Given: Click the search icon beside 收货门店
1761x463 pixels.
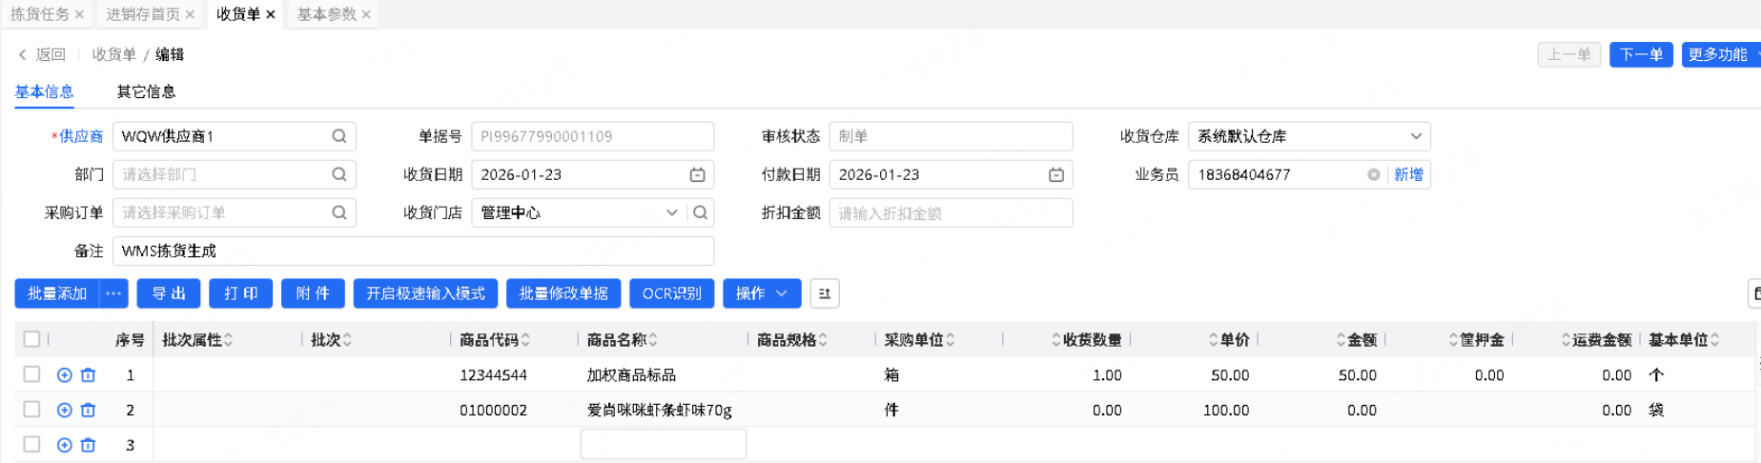Looking at the screenshot, I should [x=701, y=212].
